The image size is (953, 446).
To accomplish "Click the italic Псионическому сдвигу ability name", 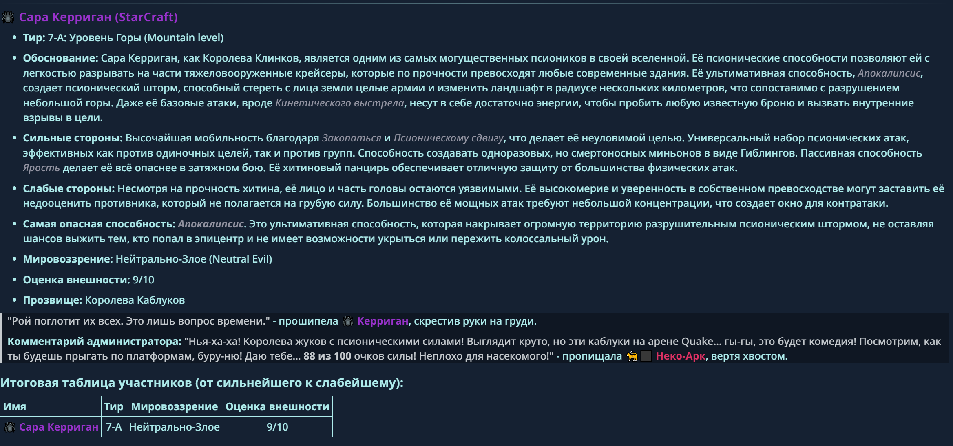I will (449, 138).
